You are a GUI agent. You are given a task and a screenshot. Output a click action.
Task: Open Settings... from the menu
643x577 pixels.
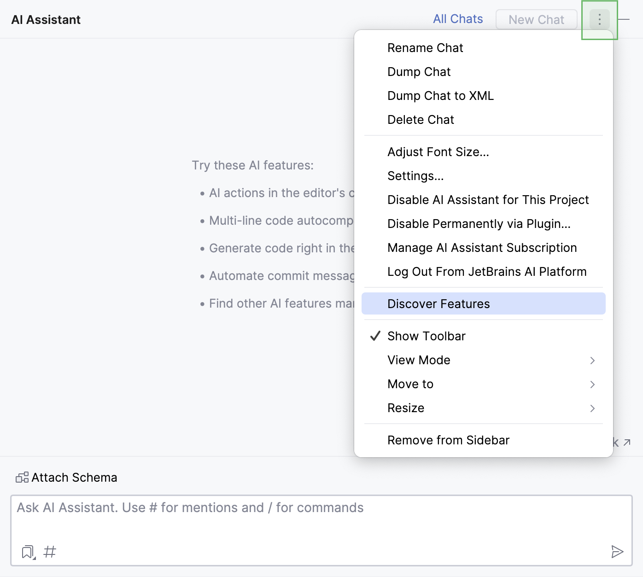pyautogui.click(x=484, y=176)
